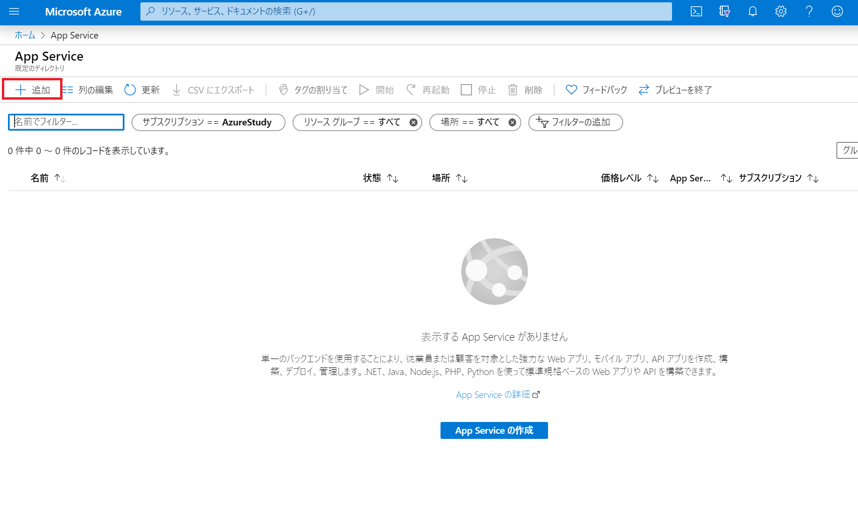Viewport: 858px width, 515px height.
Task: Open the サブスクリプション == AzureStudy filter
Action: click(x=209, y=122)
